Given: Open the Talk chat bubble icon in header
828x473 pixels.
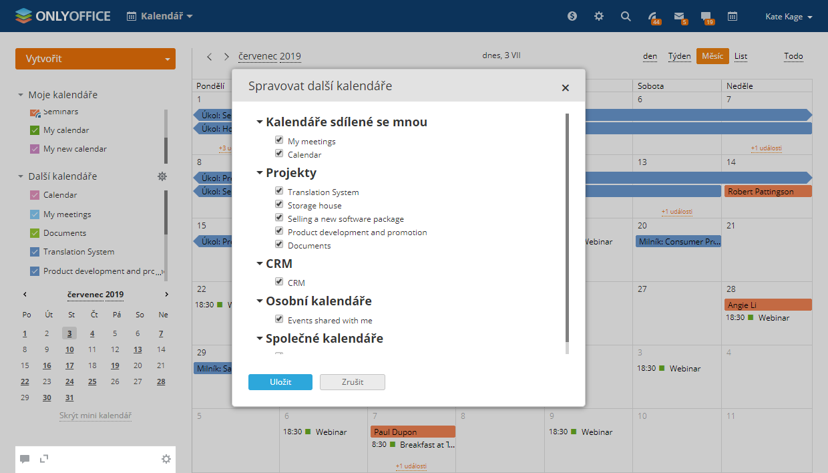Looking at the screenshot, I should [706, 17].
